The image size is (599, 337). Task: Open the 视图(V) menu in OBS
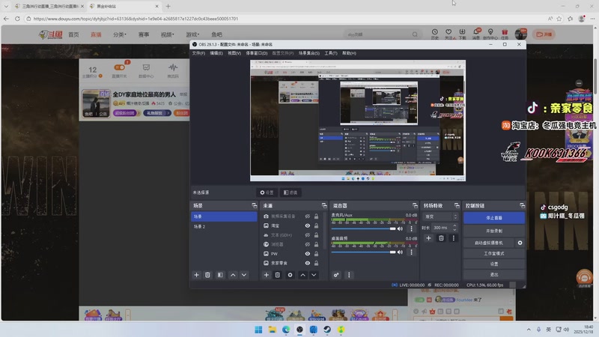(x=234, y=53)
